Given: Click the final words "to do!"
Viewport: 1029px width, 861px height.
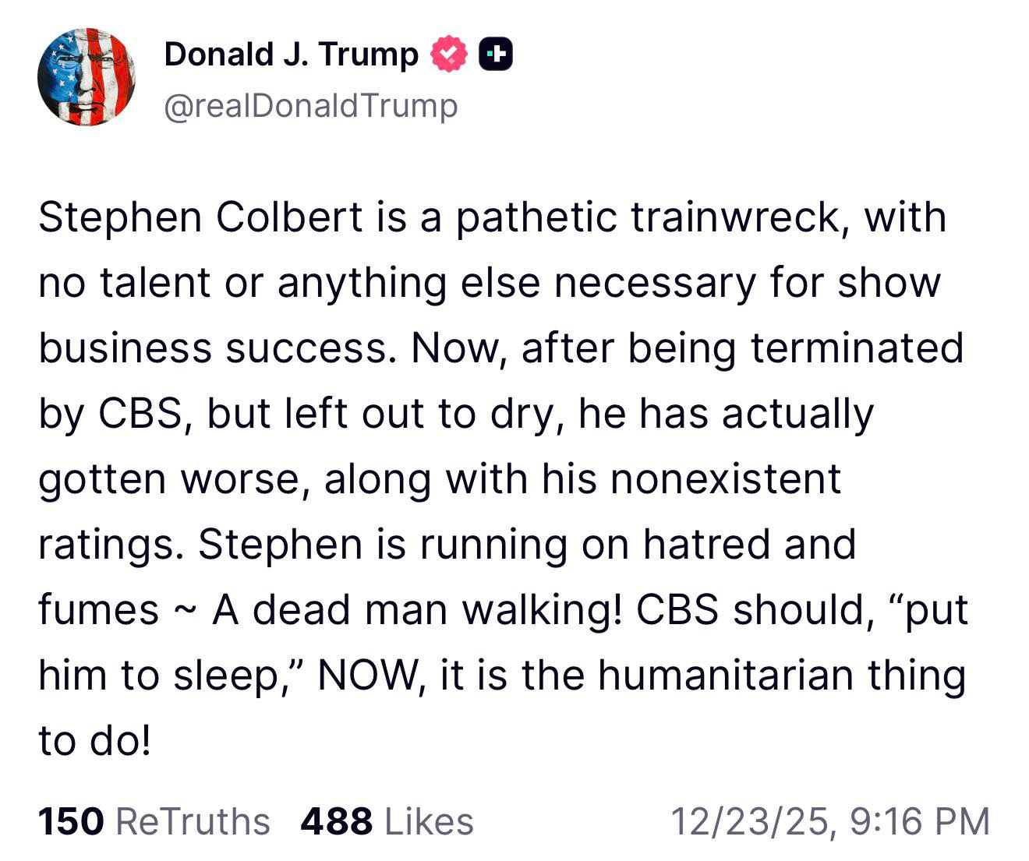Looking at the screenshot, I should (x=94, y=740).
